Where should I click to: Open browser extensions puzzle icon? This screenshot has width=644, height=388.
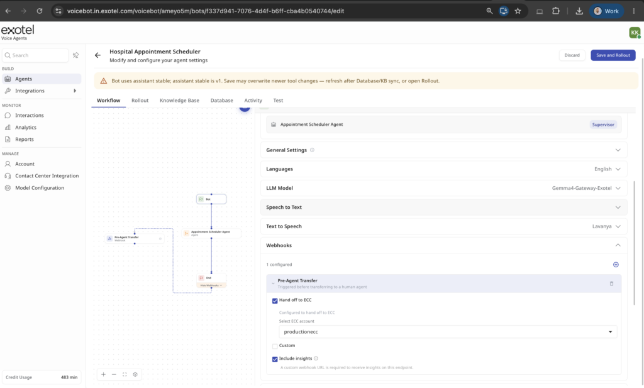(x=556, y=11)
